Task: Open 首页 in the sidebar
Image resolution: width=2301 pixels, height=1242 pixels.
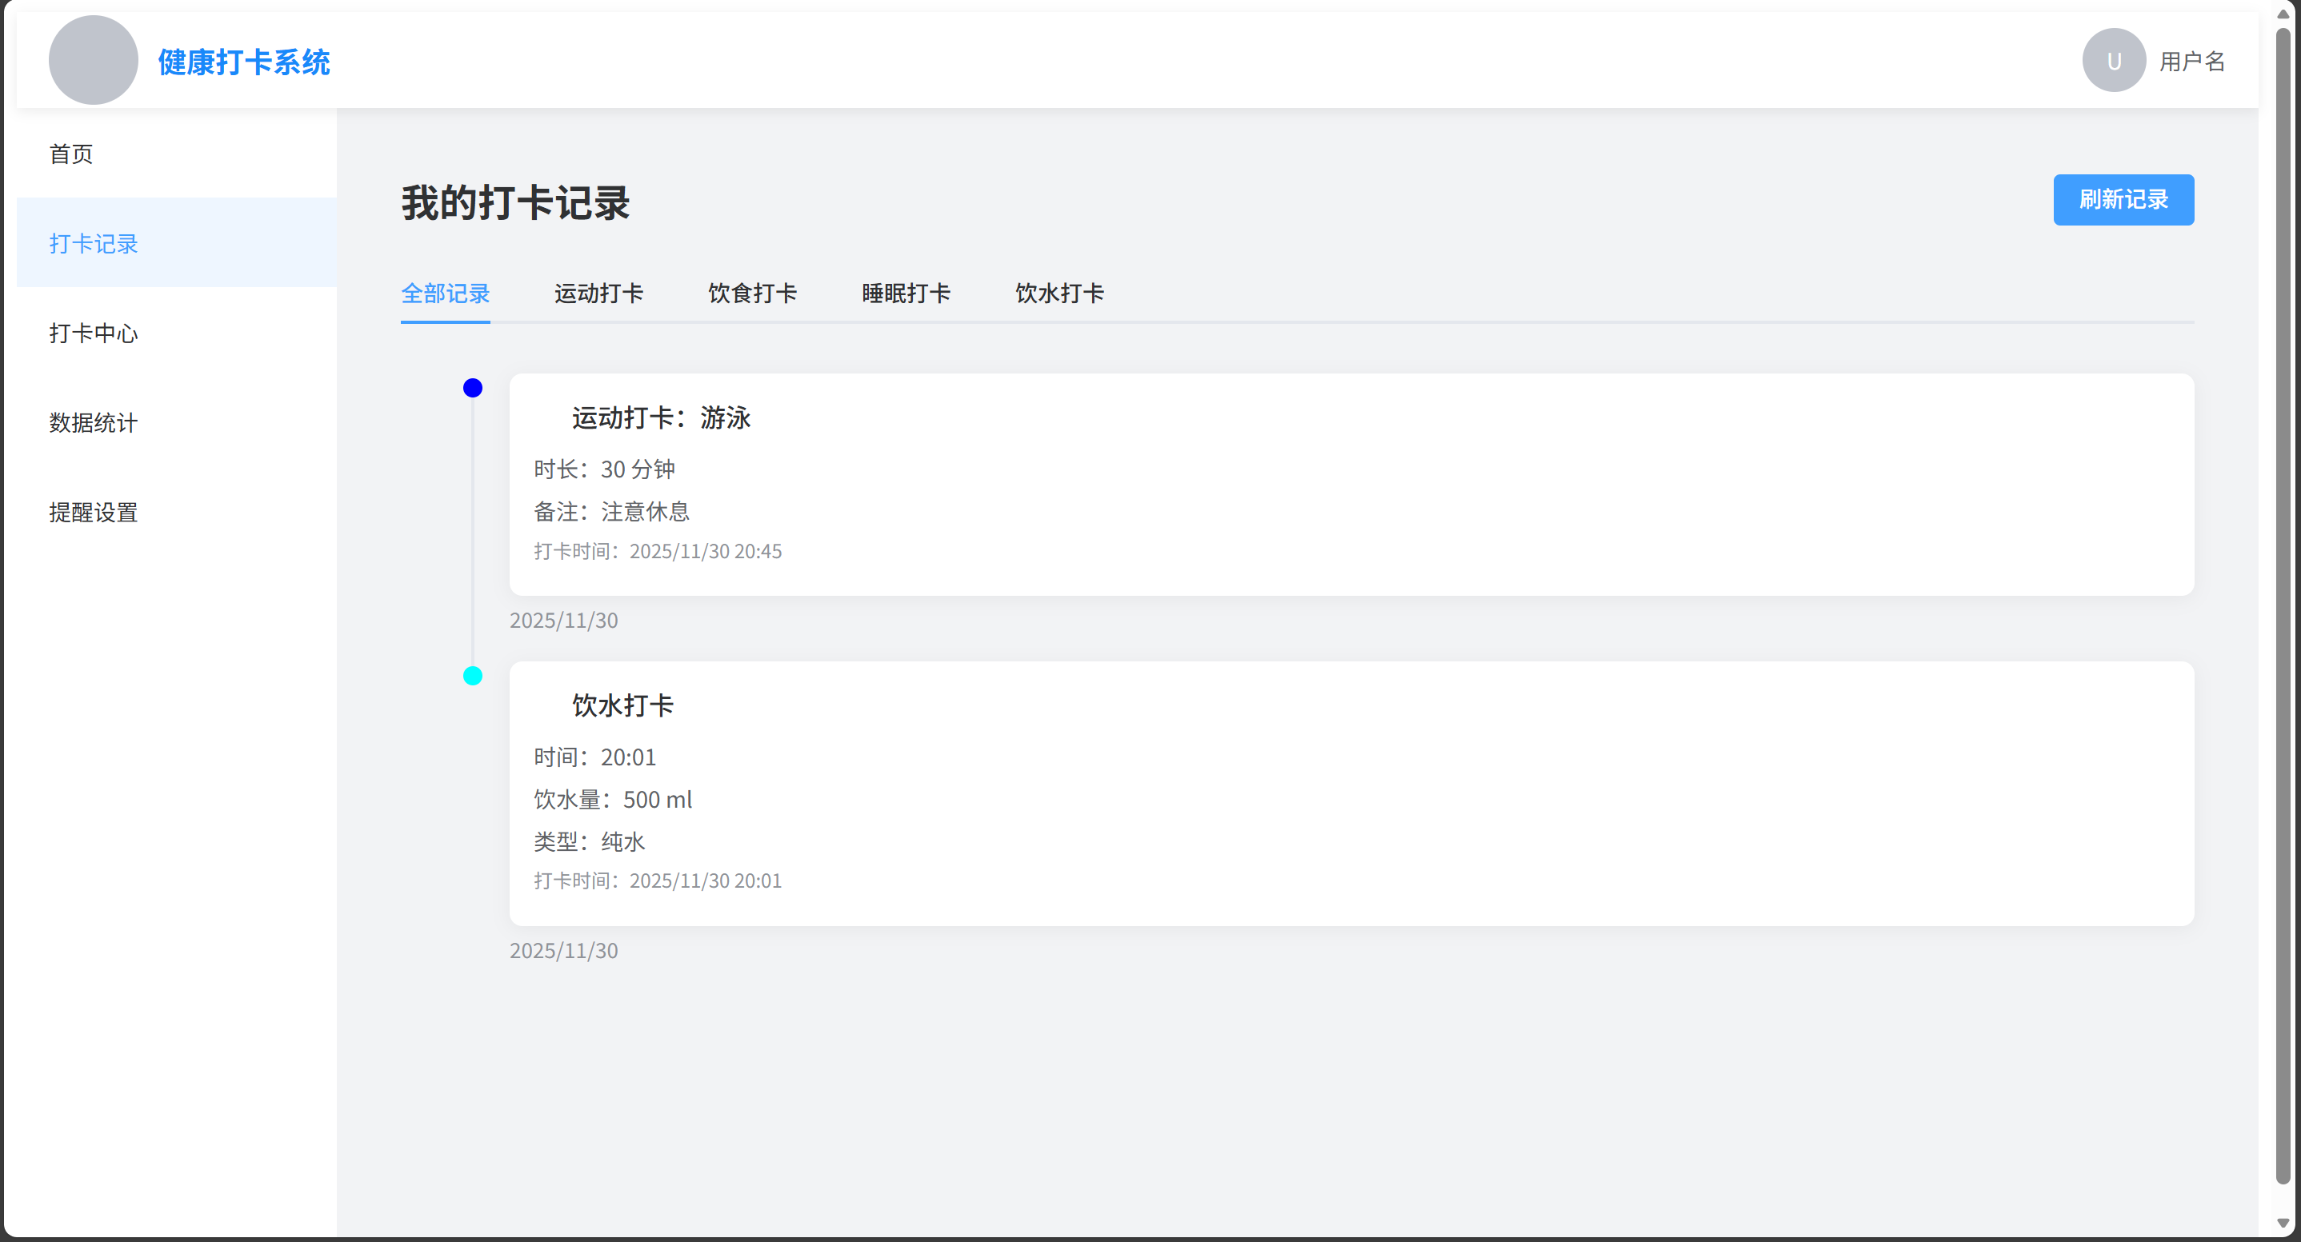Action: [71, 154]
